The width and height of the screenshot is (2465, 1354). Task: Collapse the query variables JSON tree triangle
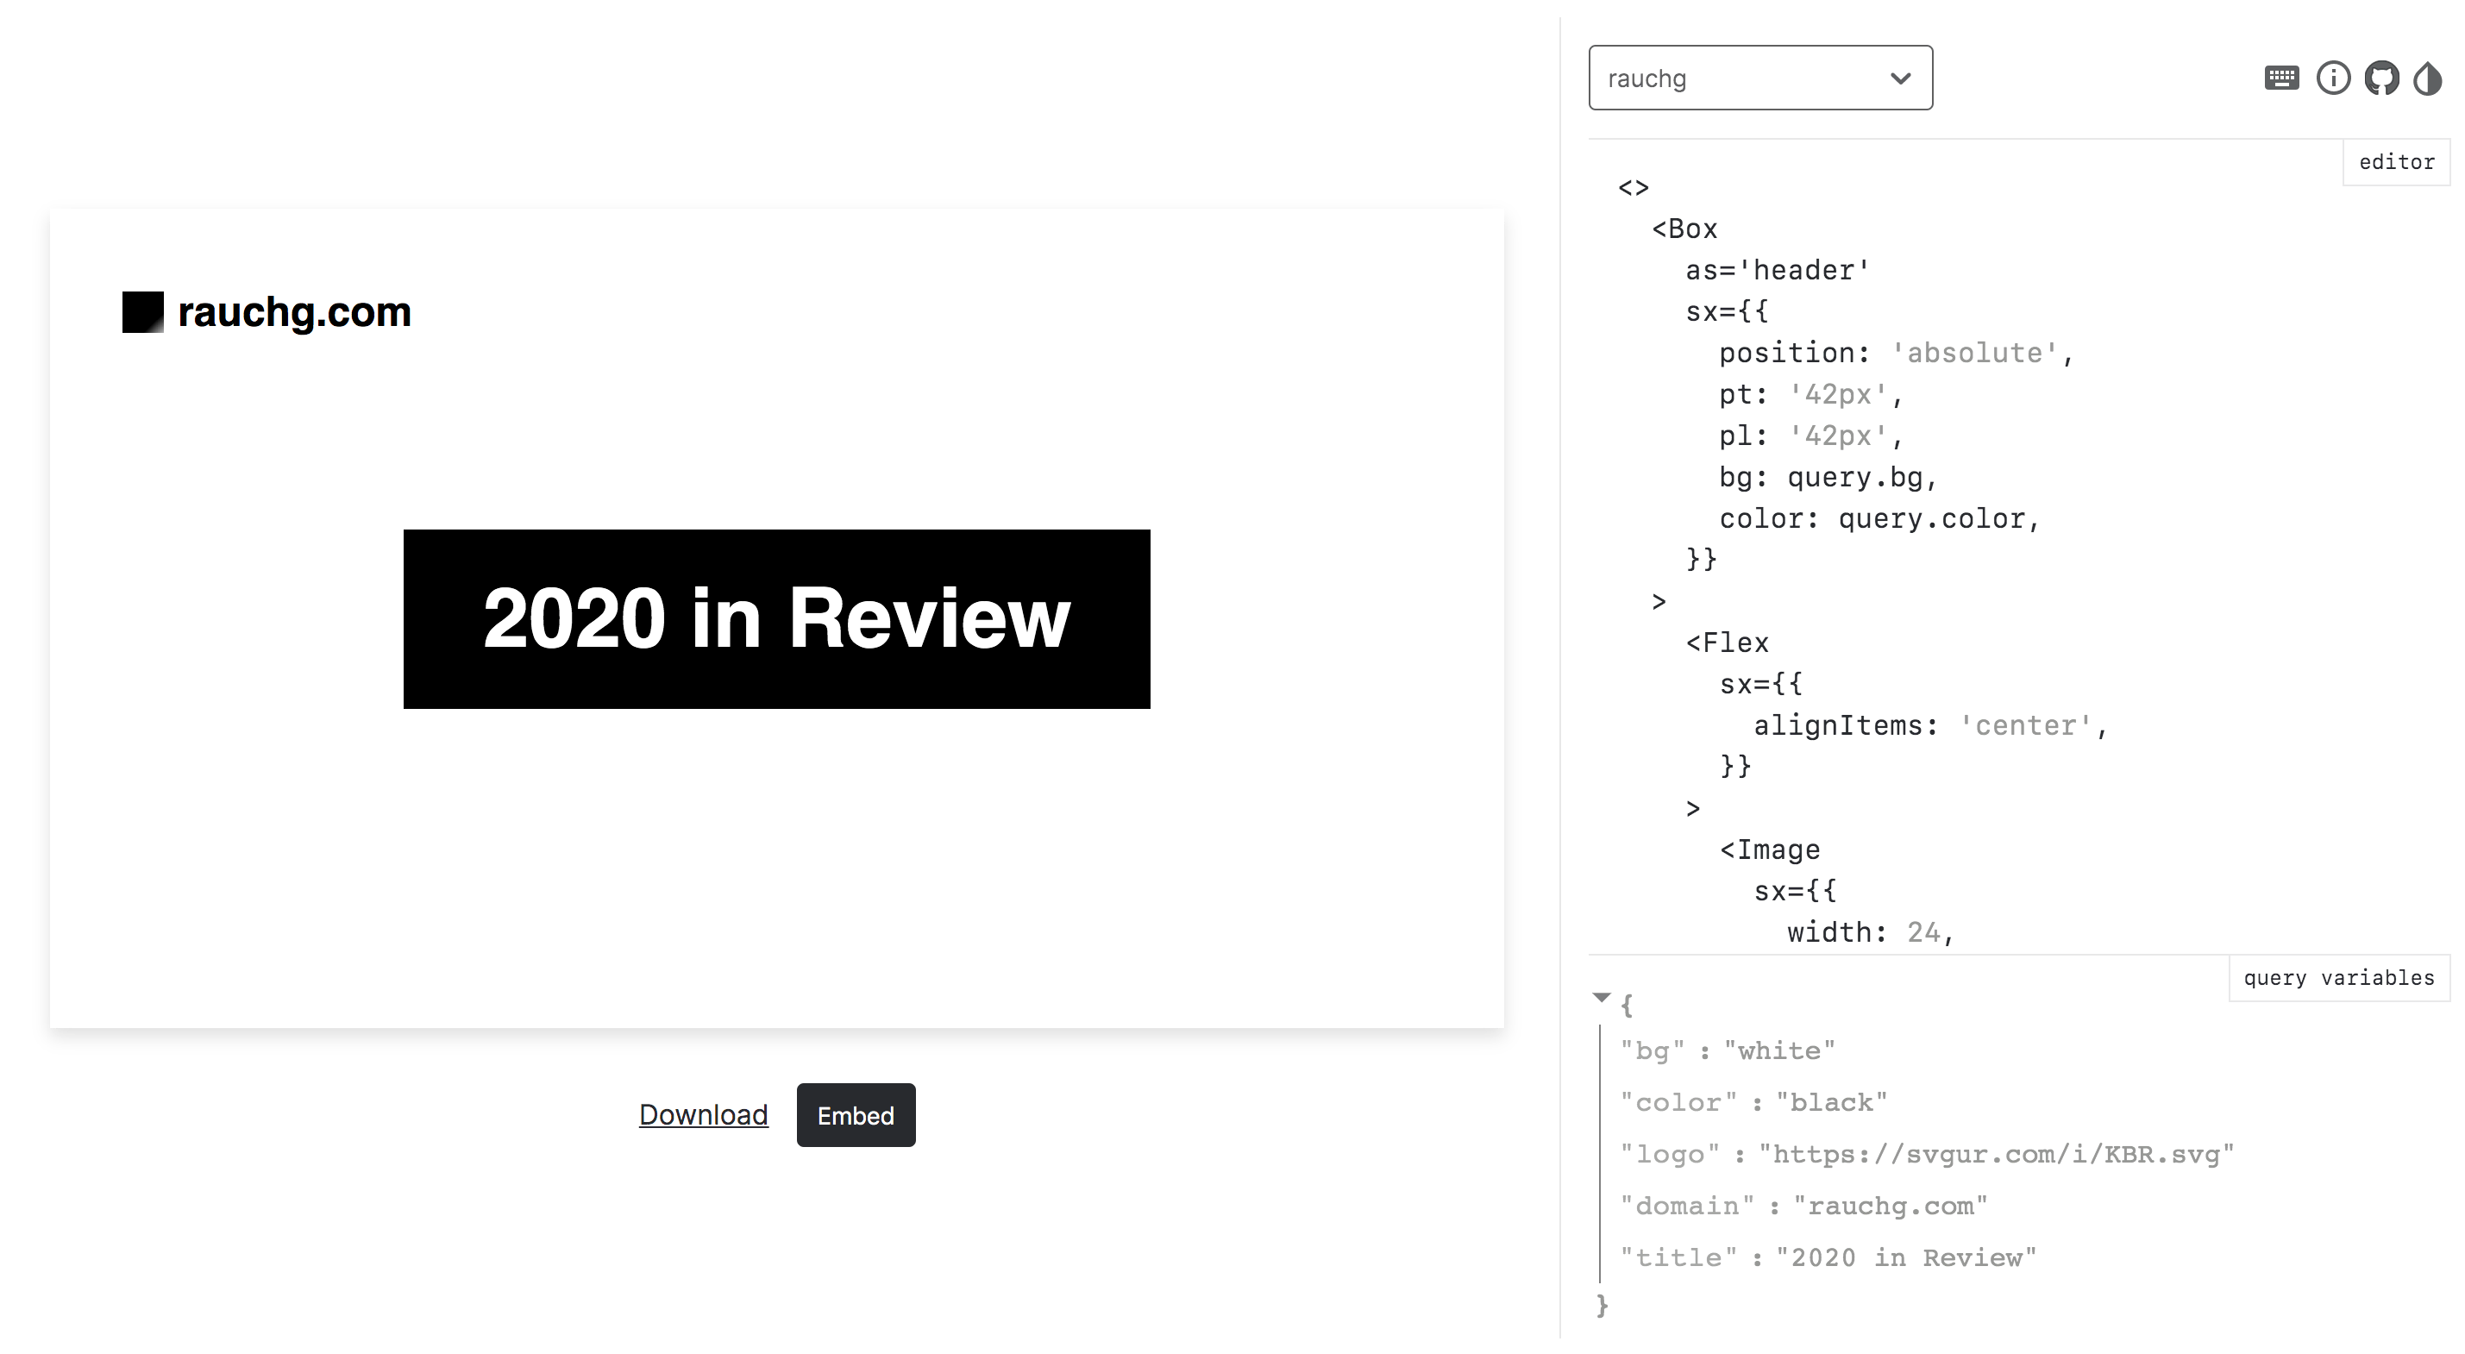1601,997
